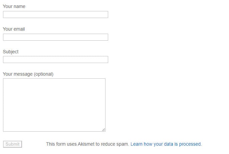Click the word "processed" in the link
This screenshot has height=154, width=229.
pos(190,144)
